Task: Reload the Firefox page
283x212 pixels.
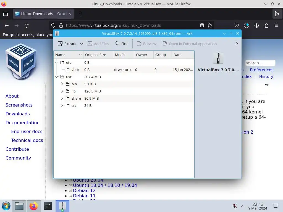Action: click(27, 26)
